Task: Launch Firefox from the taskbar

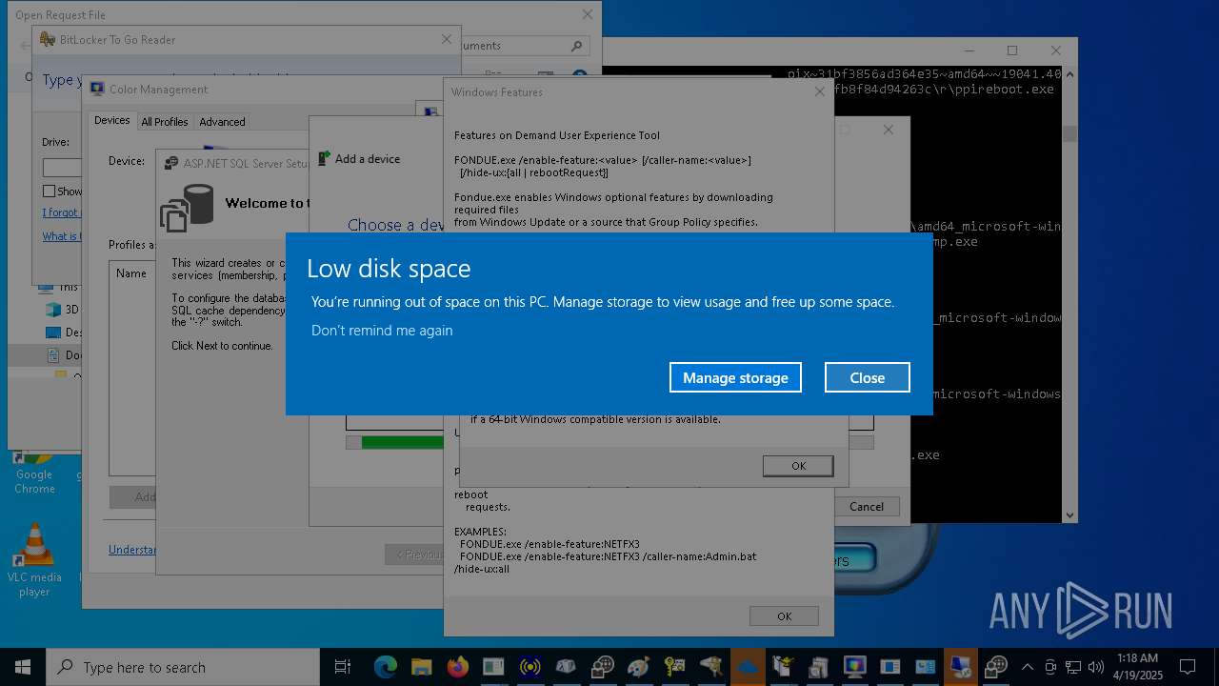Action: point(457,667)
